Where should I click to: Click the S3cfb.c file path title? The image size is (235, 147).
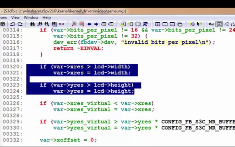(65, 11)
